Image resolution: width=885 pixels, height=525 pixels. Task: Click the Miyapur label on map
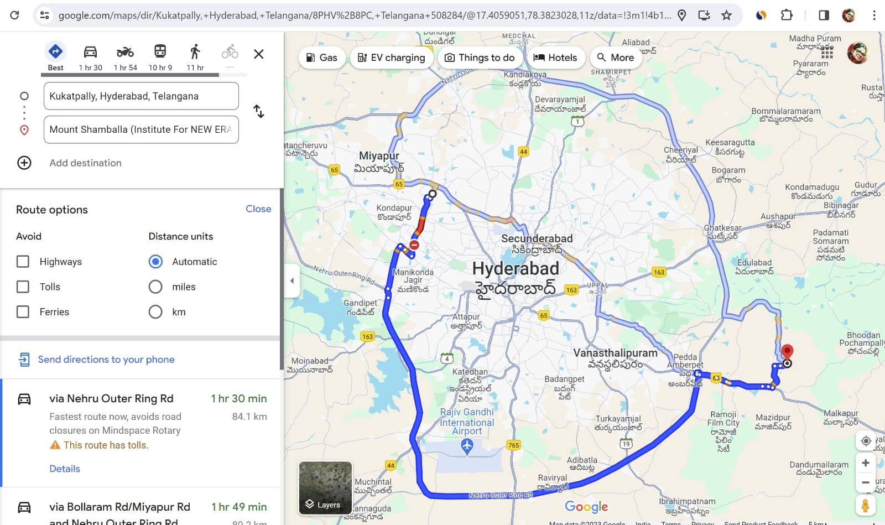point(379,156)
